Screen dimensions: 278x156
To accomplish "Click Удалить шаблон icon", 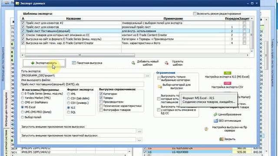I will (166, 63).
